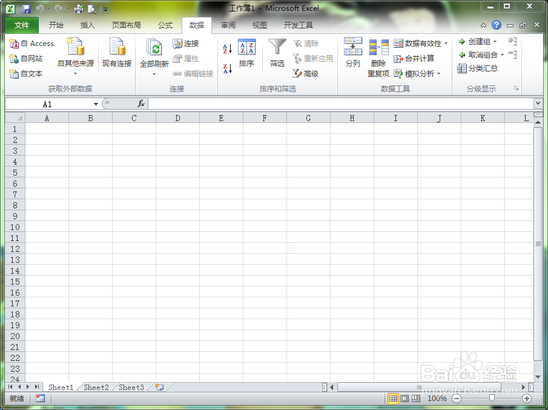Viewport: 548px width, 410px height.
Task: Open customize quick access toolbar dropdown
Action: (105, 10)
